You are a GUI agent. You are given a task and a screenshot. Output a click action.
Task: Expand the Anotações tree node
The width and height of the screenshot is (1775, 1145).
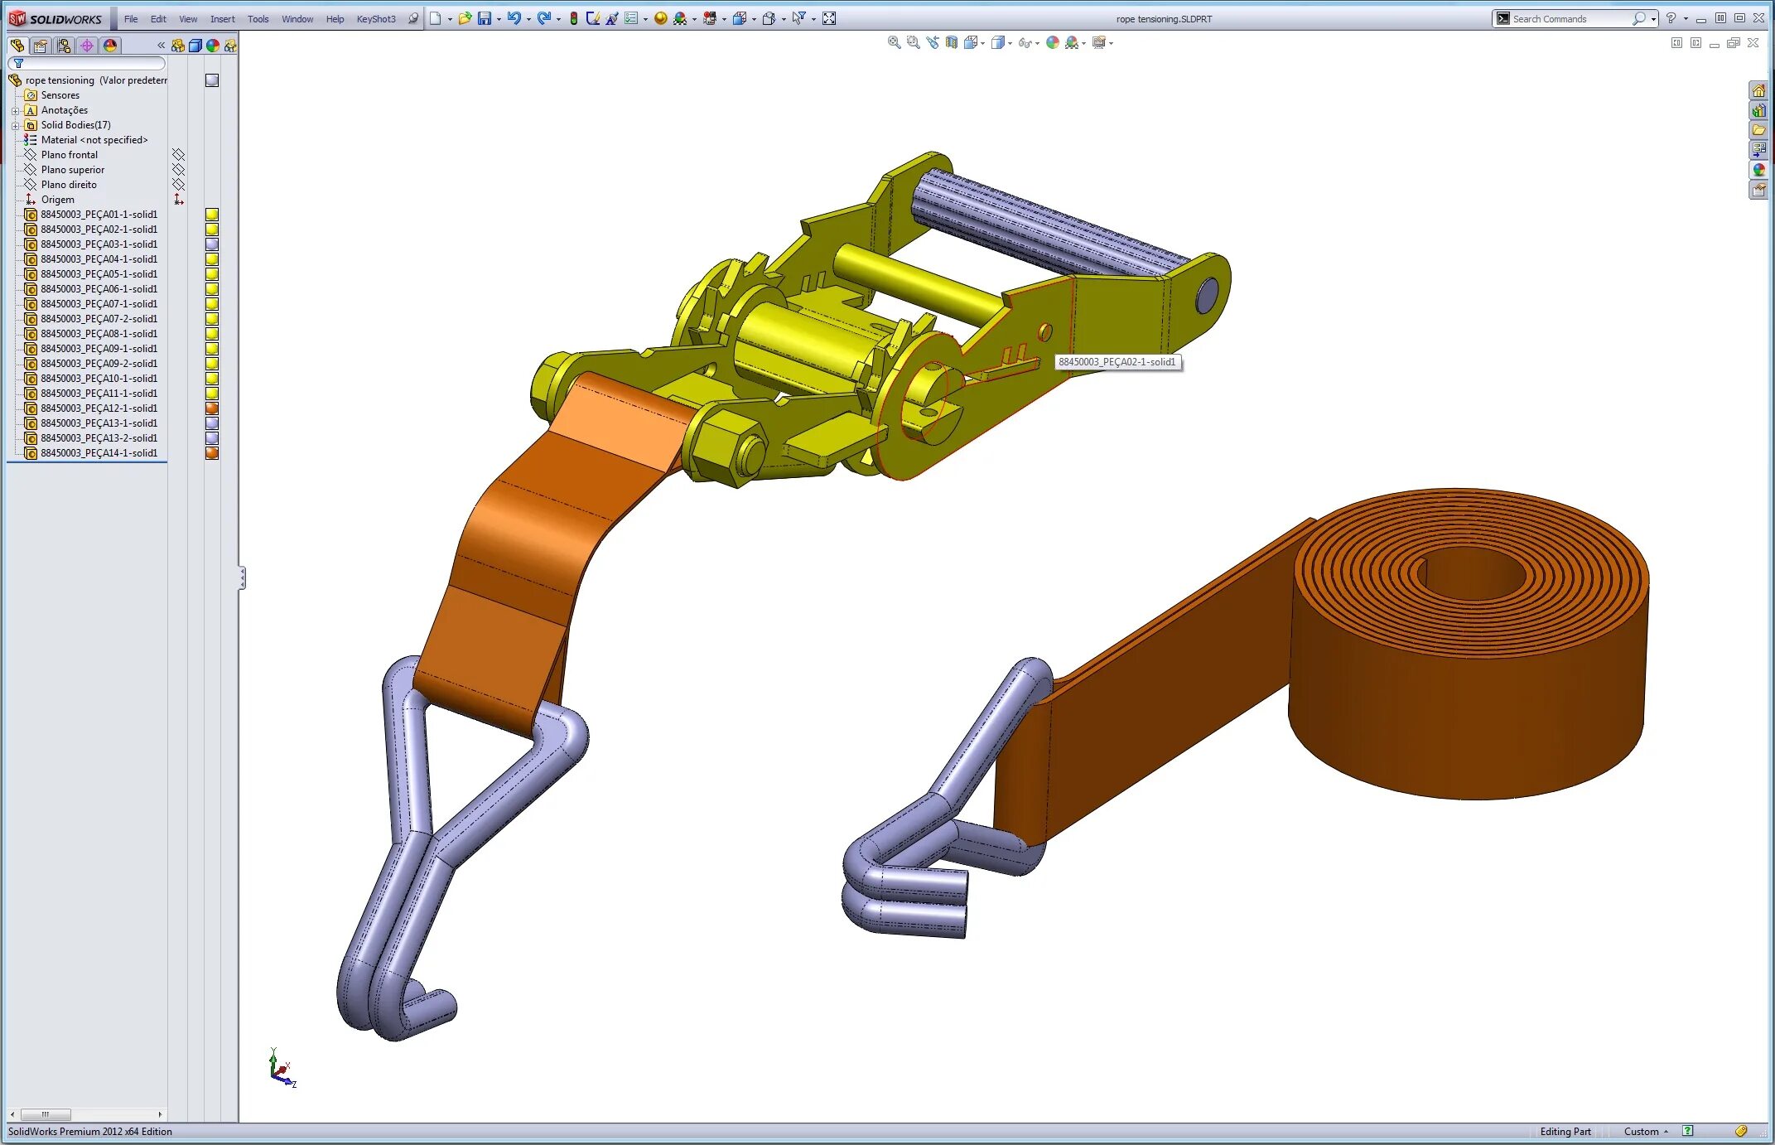coord(15,110)
